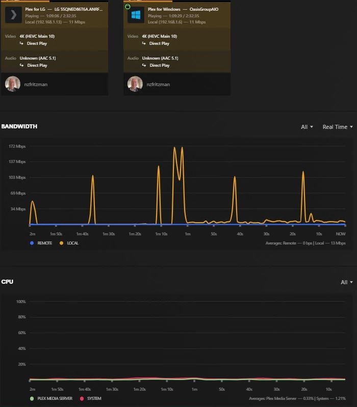Click 4K (HEVC Main 10) in Windows session
Image resolution: width=357 pixels, height=407 pixels.
160,36
